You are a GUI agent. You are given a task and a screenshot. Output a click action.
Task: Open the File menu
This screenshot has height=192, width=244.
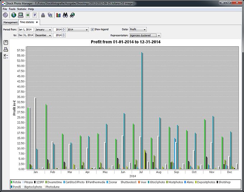click(x=5, y=9)
